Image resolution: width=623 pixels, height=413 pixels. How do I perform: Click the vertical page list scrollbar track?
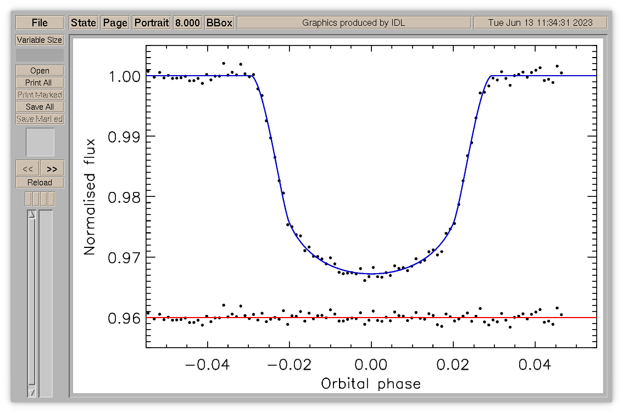[32, 303]
